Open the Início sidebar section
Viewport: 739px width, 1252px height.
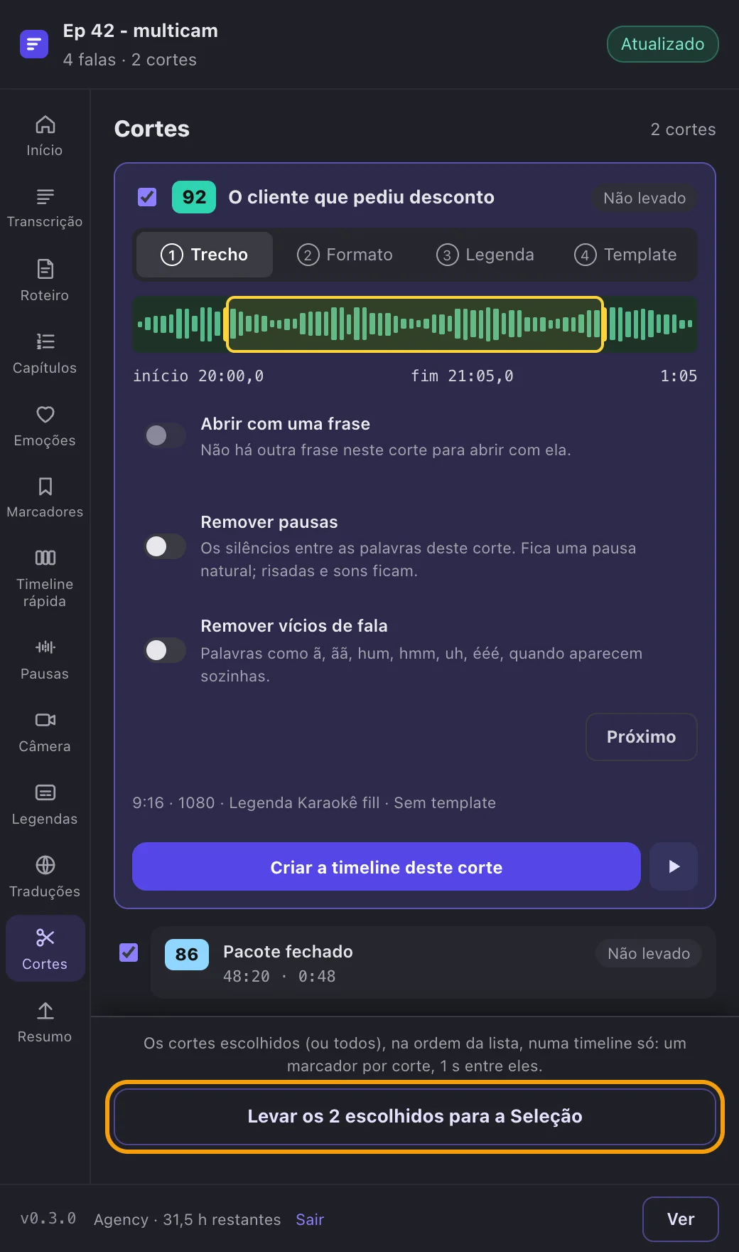tap(45, 136)
